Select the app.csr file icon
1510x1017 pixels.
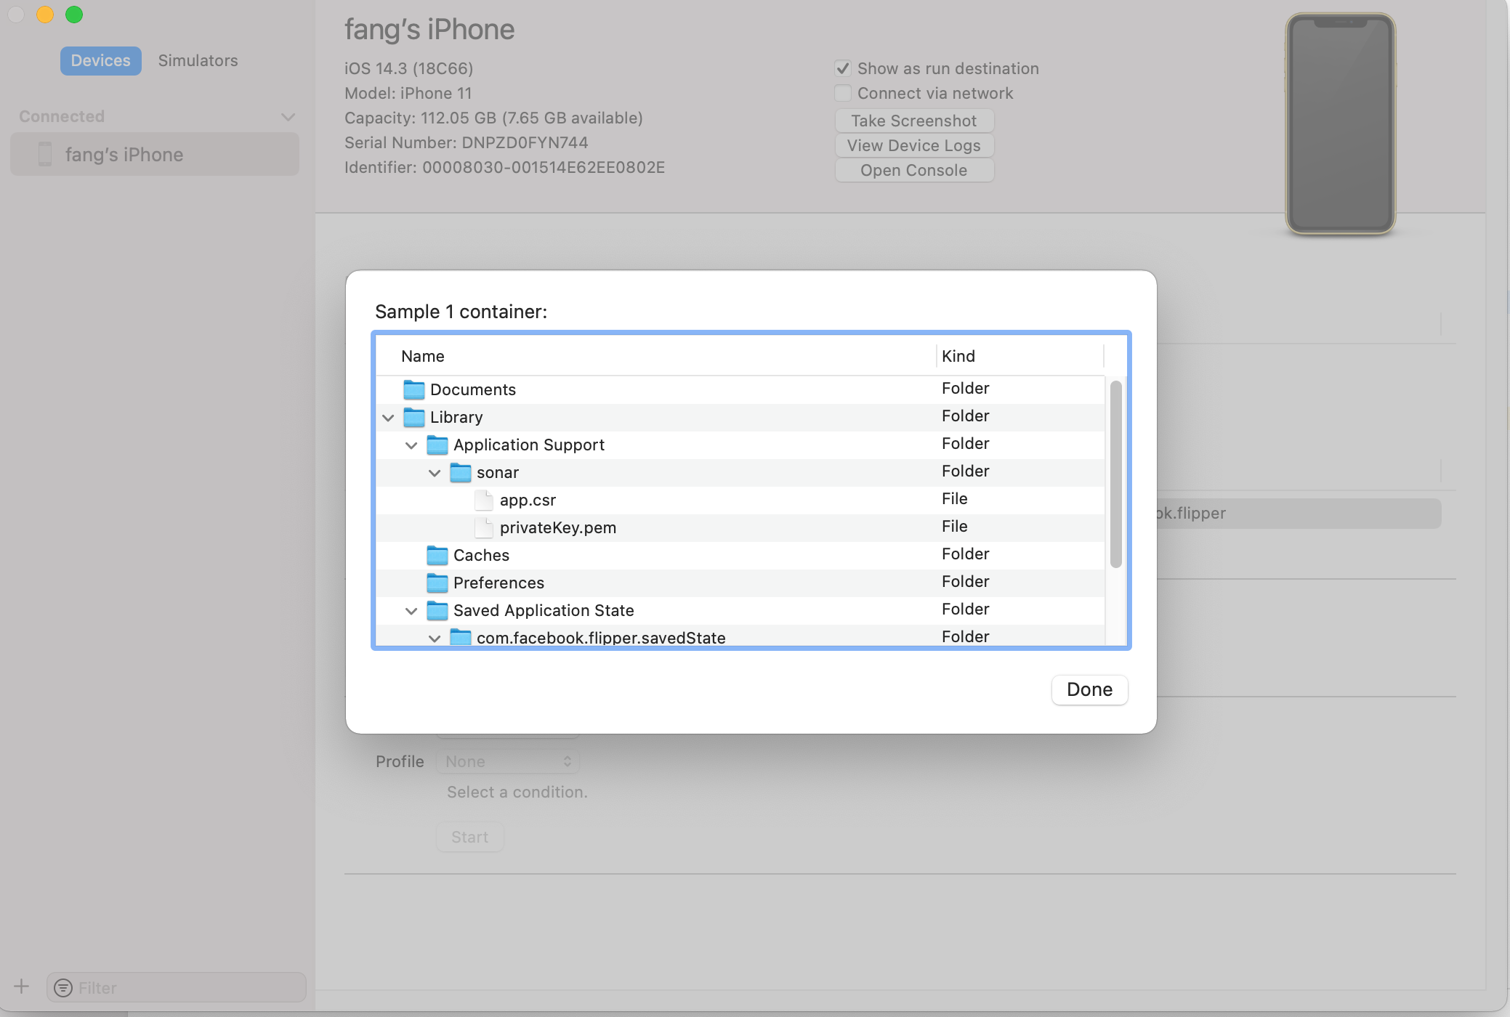pyautogui.click(x=483, y=500)
